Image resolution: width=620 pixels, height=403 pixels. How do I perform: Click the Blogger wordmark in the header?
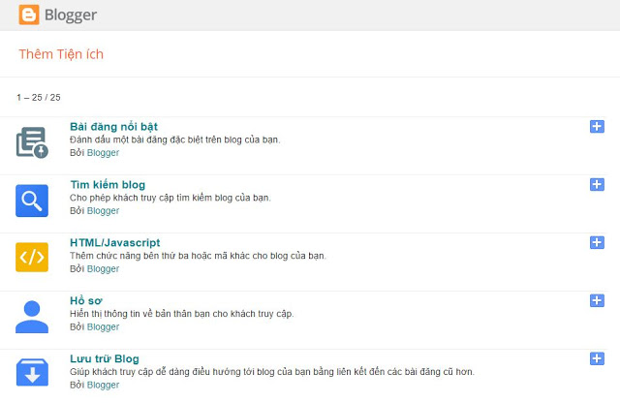[71, 15]
